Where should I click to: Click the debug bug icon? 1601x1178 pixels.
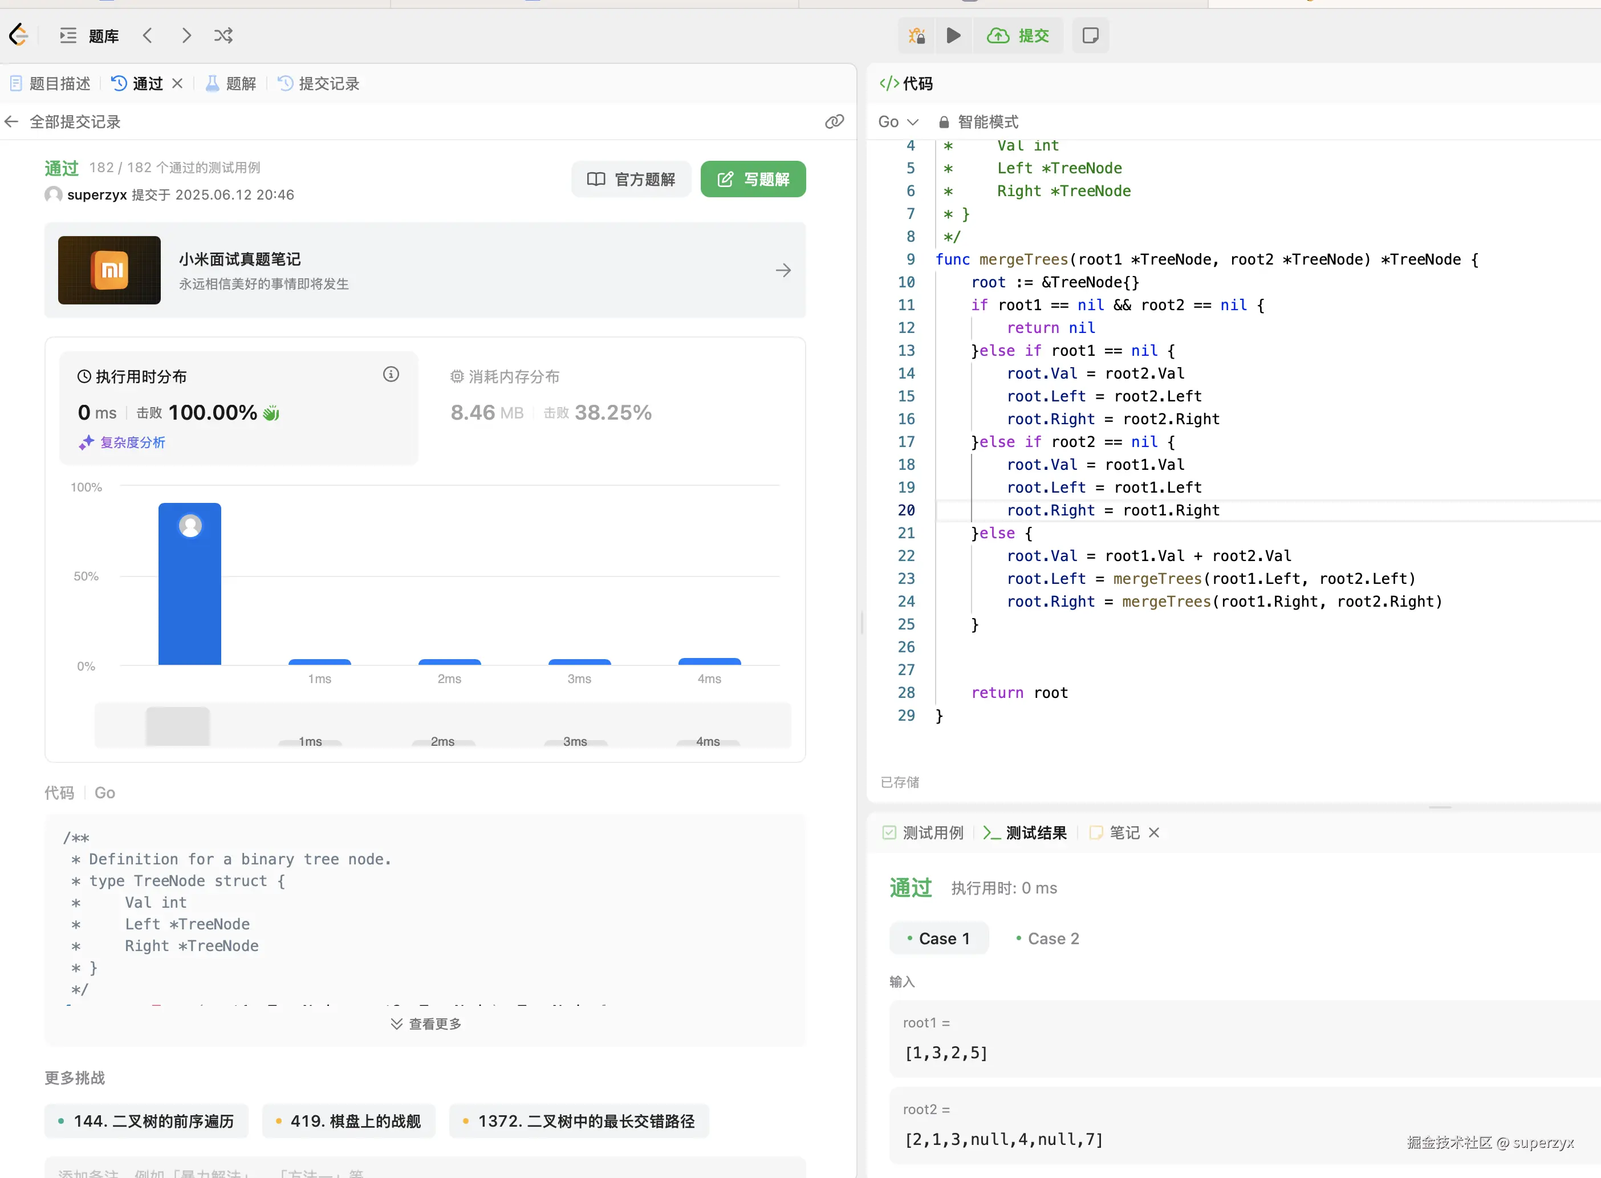click(916, 35)
